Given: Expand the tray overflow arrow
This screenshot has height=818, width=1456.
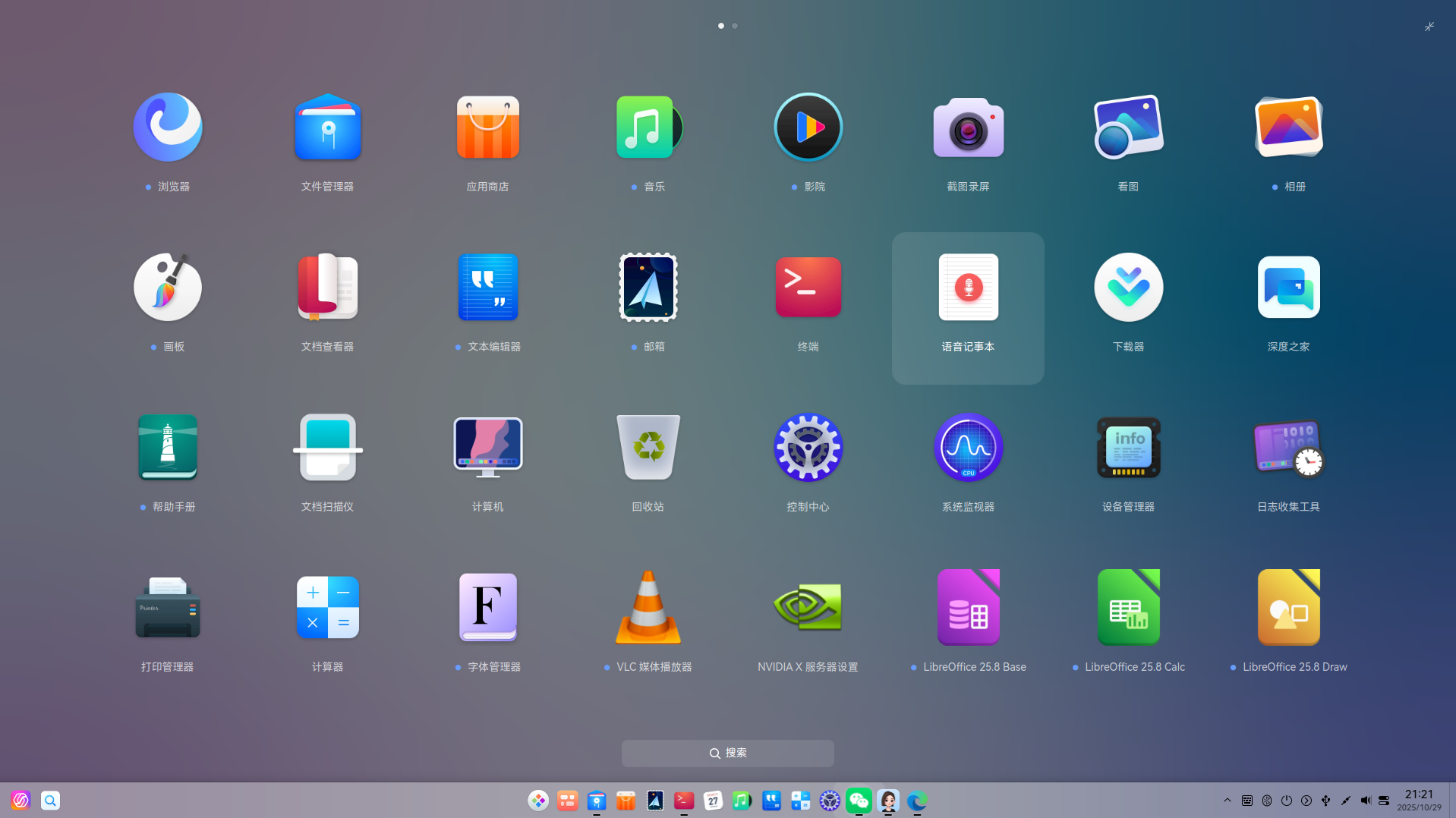Looking at the screenshot, I should tap(1228, 801).
